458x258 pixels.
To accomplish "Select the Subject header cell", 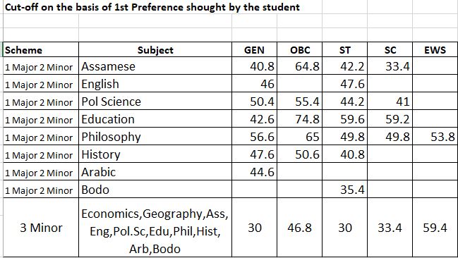I will pos(155,49).
